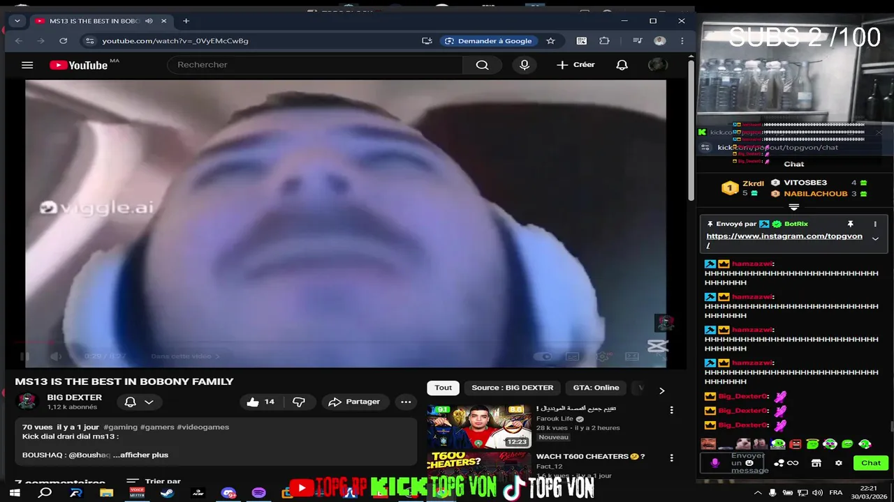
Task: Pause the video playback
Action: [25, 356]
